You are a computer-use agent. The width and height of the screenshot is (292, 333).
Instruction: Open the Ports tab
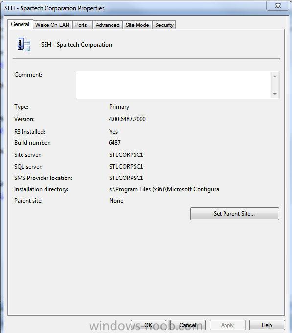pyautogui.click(x=81, y=25)
